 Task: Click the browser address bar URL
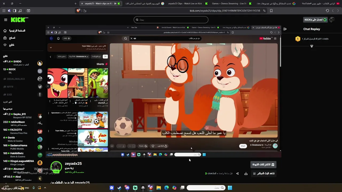225,11
